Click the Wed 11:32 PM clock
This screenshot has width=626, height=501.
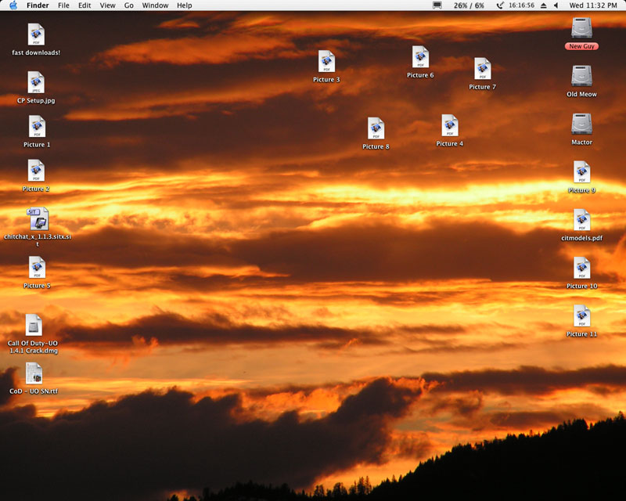pyautogui.click(x=593, y=5)
